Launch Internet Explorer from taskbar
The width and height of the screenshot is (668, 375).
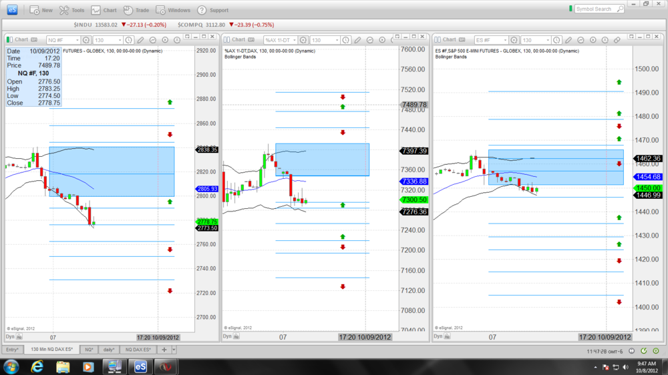37,366
